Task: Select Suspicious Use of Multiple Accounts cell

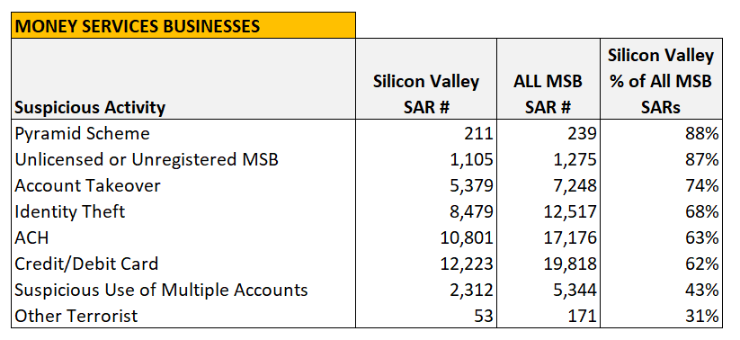Action: (x=183, y=290)
